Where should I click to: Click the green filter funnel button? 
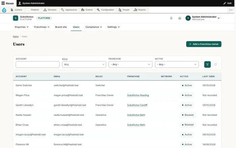click(x=207, y=65)
